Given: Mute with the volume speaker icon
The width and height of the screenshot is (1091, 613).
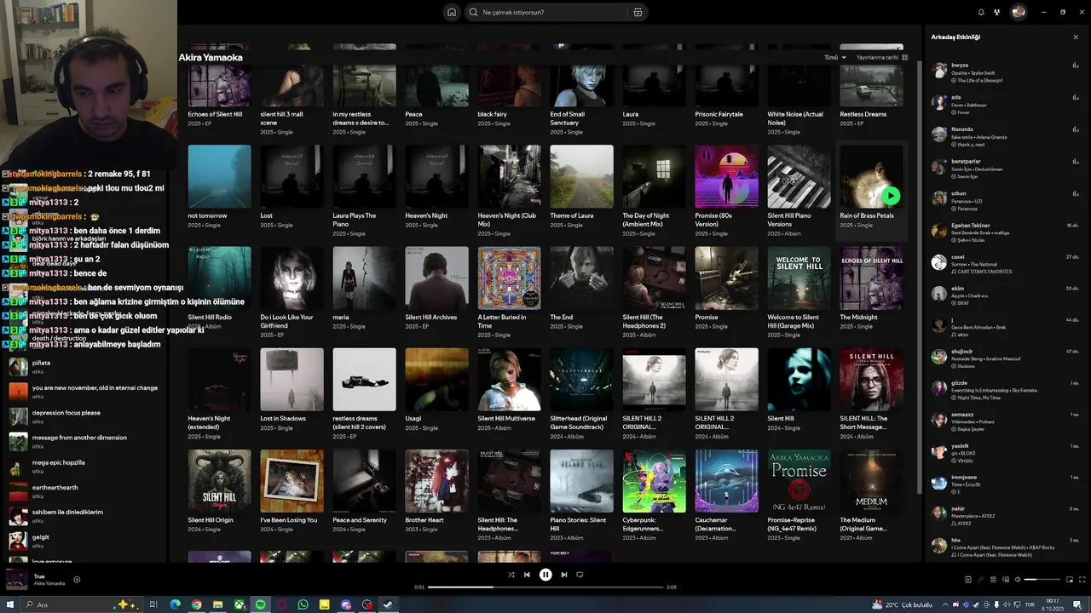Looking at the screenshot, I should [1018, 580].
